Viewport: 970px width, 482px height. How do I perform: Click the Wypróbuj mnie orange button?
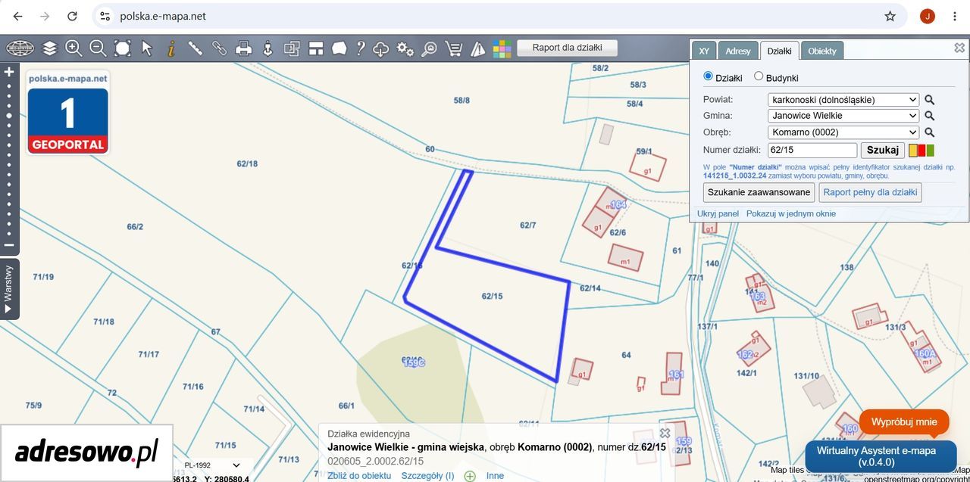(x=904, y=422)
